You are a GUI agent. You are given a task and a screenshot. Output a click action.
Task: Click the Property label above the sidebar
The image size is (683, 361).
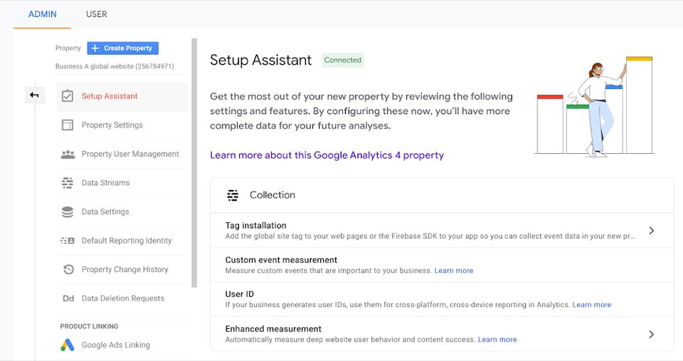[x=68, y=48]
